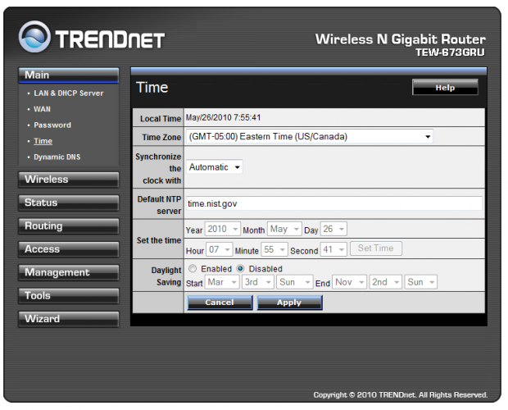Select Daylight Saving Enabled radio button
This screenshot has height=410, width=508.
193,269
